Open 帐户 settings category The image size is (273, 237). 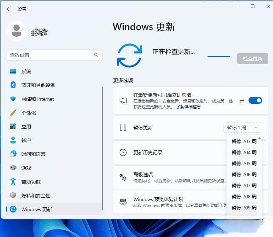pyautogui.click(x=54, y=140)
